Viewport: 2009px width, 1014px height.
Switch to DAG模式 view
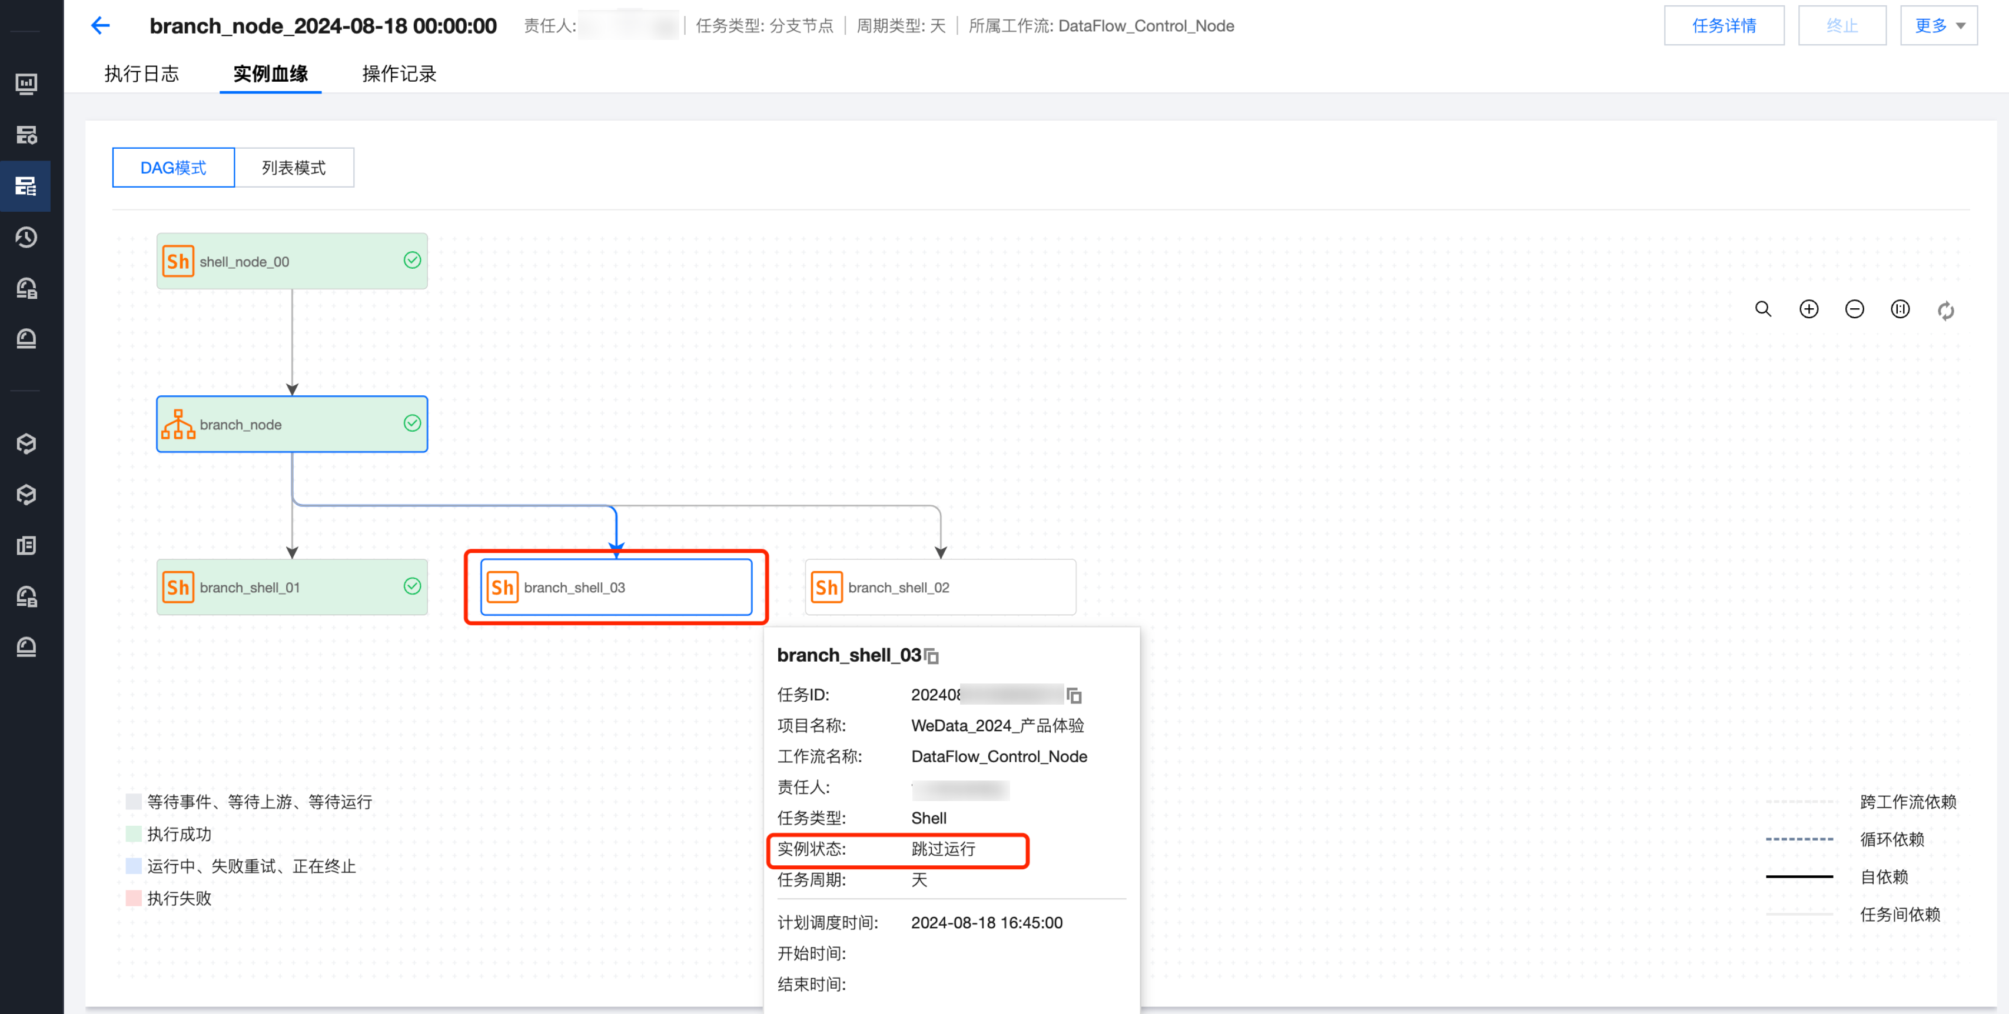[173, 168]
